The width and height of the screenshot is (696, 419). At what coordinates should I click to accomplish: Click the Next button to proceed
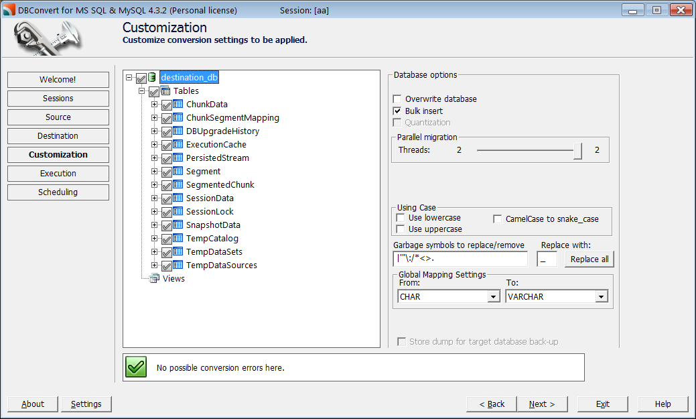coord(542,404)
